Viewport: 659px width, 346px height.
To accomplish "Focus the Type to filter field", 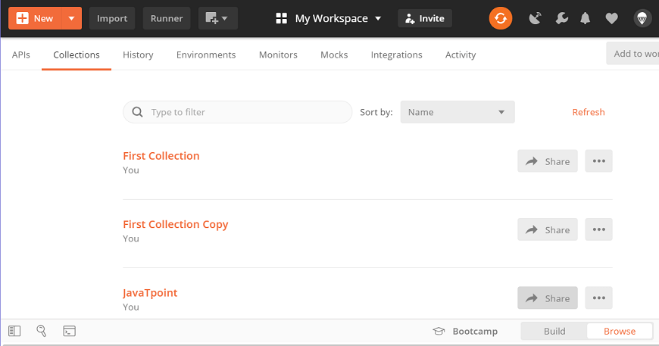I will click(237, 112).
